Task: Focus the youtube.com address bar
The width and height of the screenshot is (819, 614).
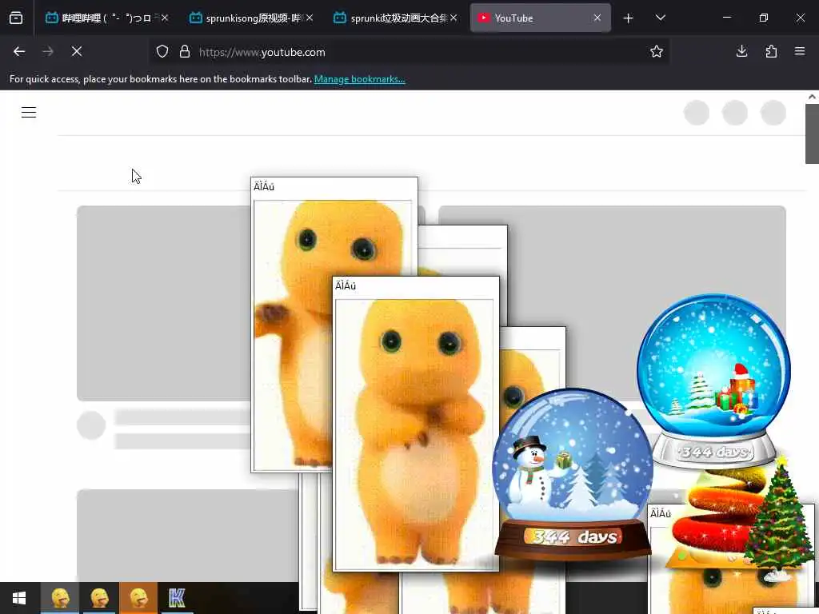Action: (x=409, y=52)
